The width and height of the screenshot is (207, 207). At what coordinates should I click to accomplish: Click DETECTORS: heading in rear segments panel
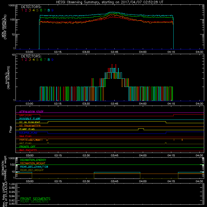pos(31,56)
